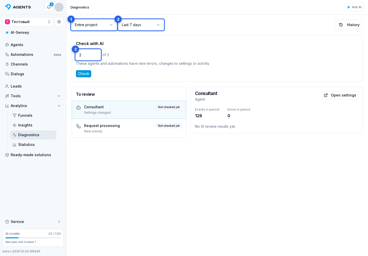Click the Leads person icon
This screenshot has width=368, height=256.
pyautogui.click(x=7, y=86)
